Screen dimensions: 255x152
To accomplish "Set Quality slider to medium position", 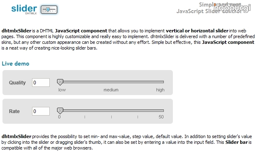I will [x=111, y=82].
